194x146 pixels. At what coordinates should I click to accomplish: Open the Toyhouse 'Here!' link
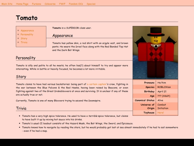(x=161, y=112)
